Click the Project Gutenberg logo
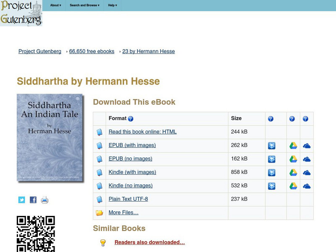Image resolution: width=336 pixels, height=252 pixels. pyautogui.click(x=21, y=13)
